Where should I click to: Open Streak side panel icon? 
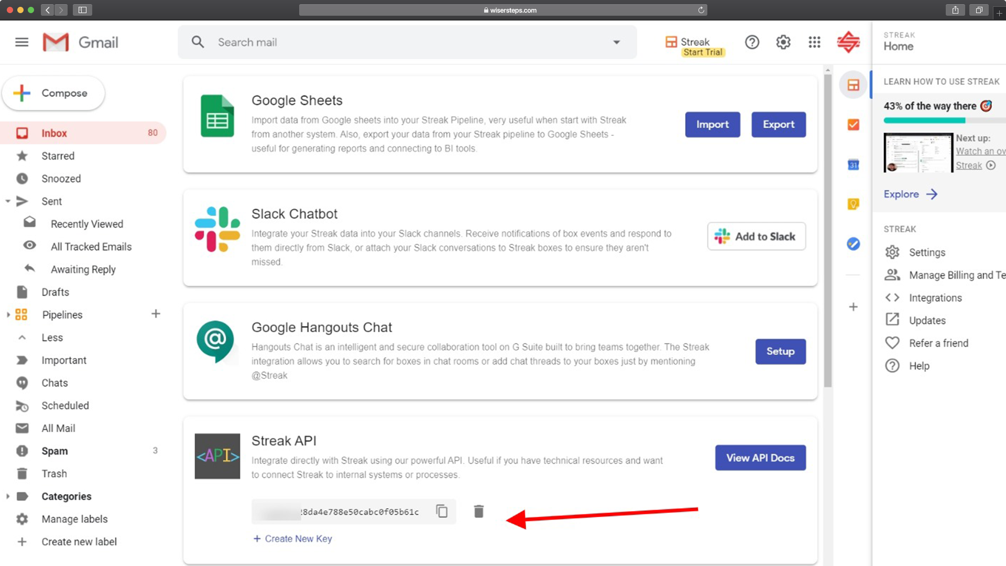tap(854, 85)
